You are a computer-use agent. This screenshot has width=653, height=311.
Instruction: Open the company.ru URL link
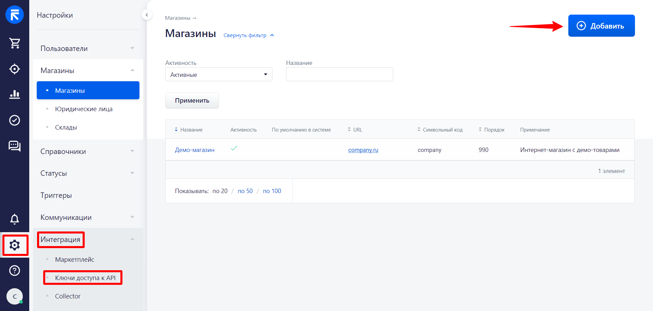tap(363, 150)
